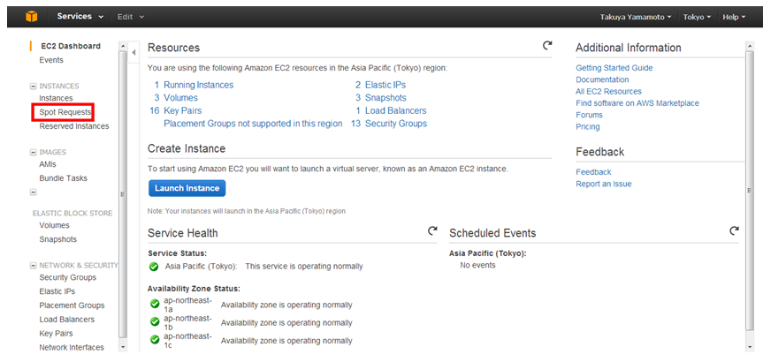This screenshot has width=763, height=362.
Task: Open the Help dropdown menu
Action: point(734,17)
